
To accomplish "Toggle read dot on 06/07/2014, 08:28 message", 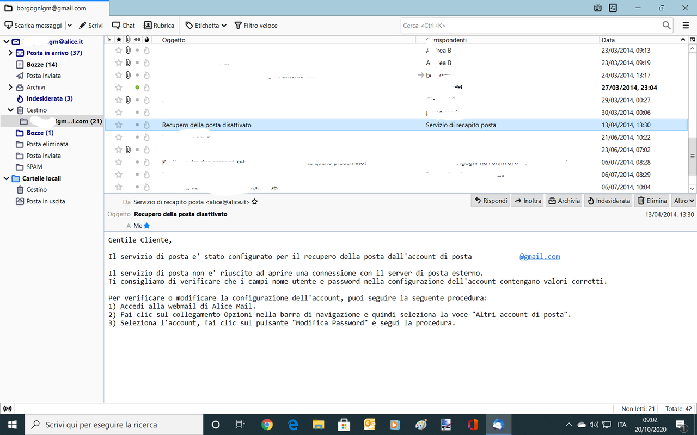I will (137, 163).
